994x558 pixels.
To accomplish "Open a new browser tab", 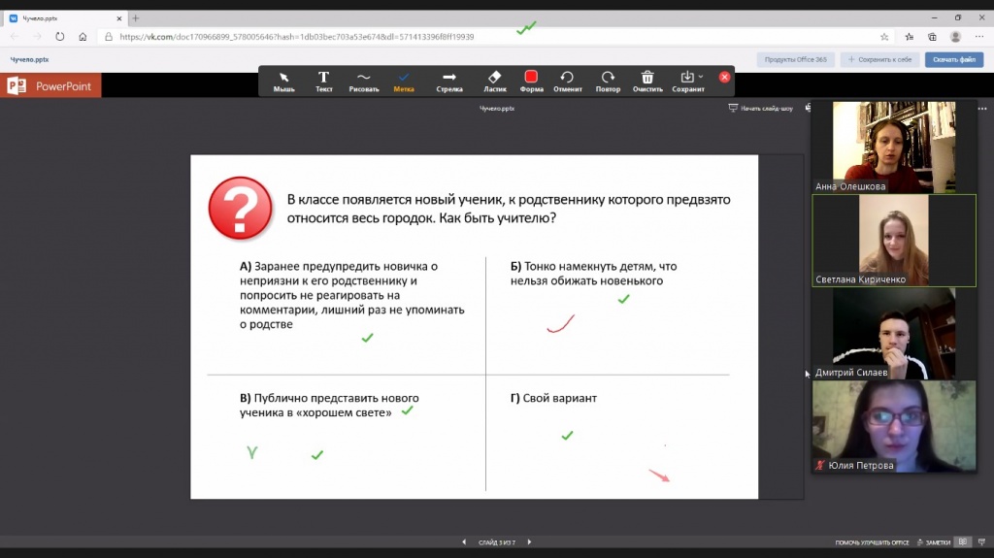I will pos(136,17).
